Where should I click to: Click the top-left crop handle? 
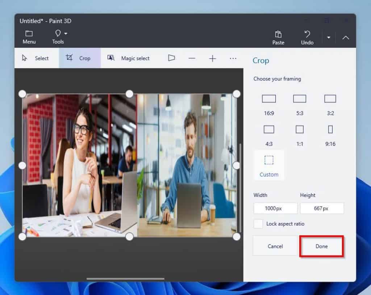pyautogui.click(x=22, y=94)
